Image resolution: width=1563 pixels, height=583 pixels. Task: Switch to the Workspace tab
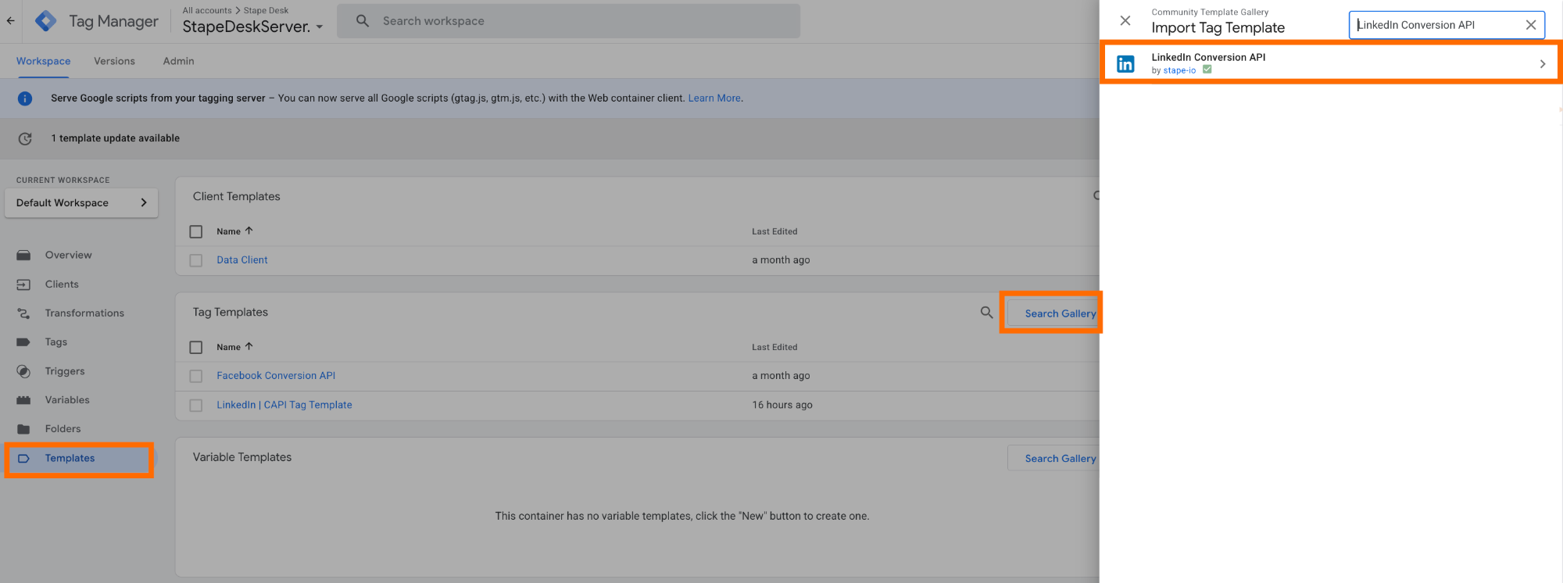pyautogui.click(x=44, y=61)
